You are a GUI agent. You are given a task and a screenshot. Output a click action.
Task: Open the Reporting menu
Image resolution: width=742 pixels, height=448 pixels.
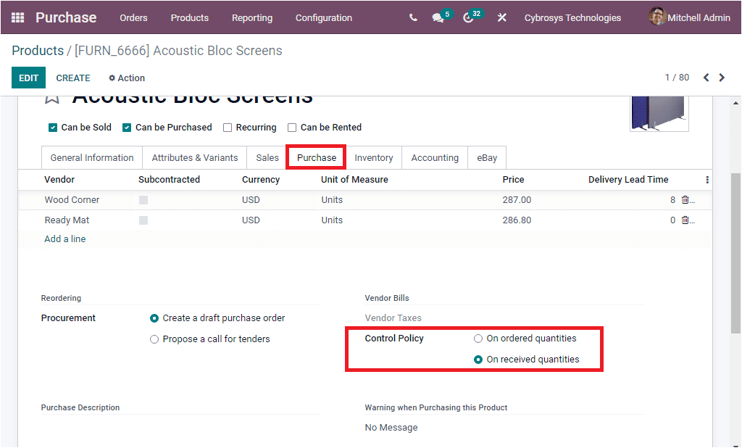click(x=252, y=17)
